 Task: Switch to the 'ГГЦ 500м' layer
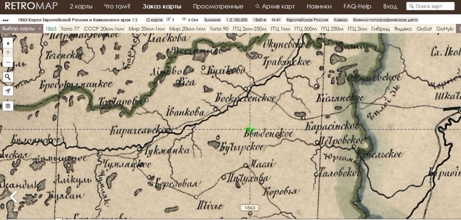(x=306, y=29)
